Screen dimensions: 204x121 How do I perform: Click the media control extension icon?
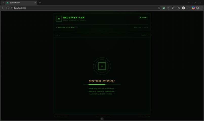pyautogui.click(x=168, y=8)
